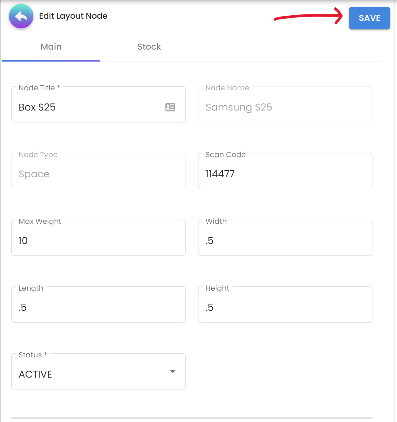The height and width of the screenshot is (422, 397).
Task: Focus the Width input field
Action: click(285, 241)
